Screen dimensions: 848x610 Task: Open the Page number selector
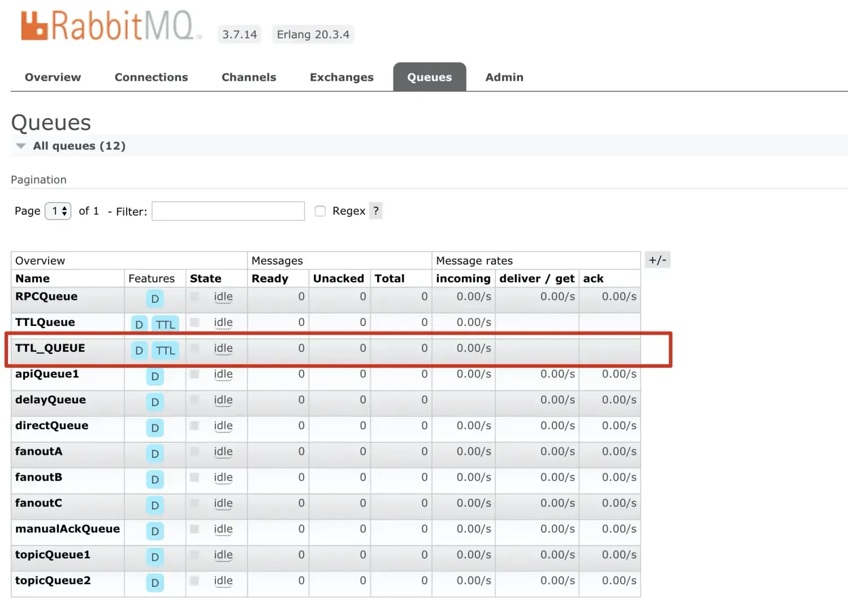(58, 211)
